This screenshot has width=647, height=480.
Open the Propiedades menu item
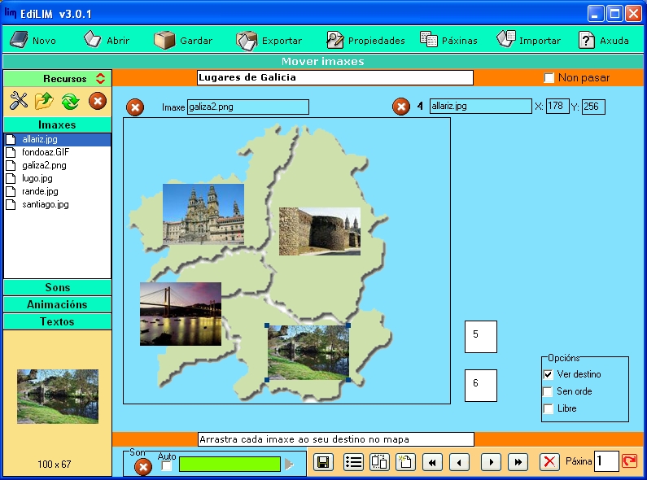pyautogui.click(x=365, y=40)
